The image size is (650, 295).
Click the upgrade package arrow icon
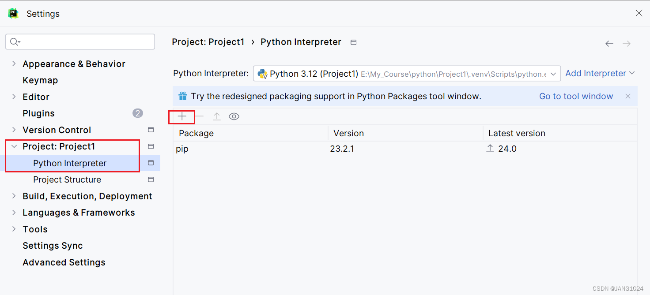tap(217, 116)
